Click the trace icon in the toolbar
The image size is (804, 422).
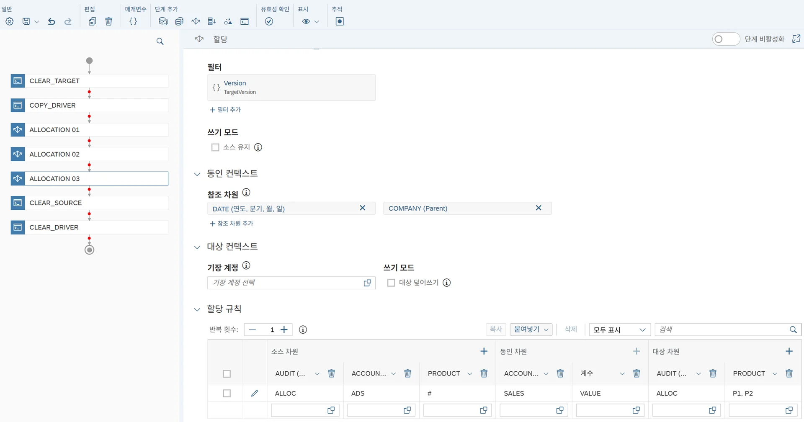[x=340, y=21]
